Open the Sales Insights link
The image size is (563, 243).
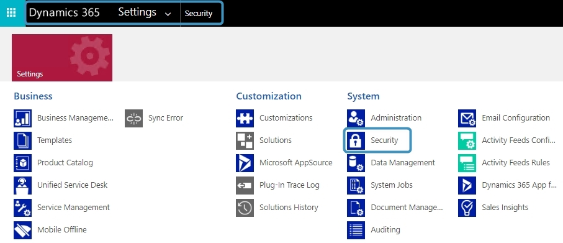(x=505, y=208)
